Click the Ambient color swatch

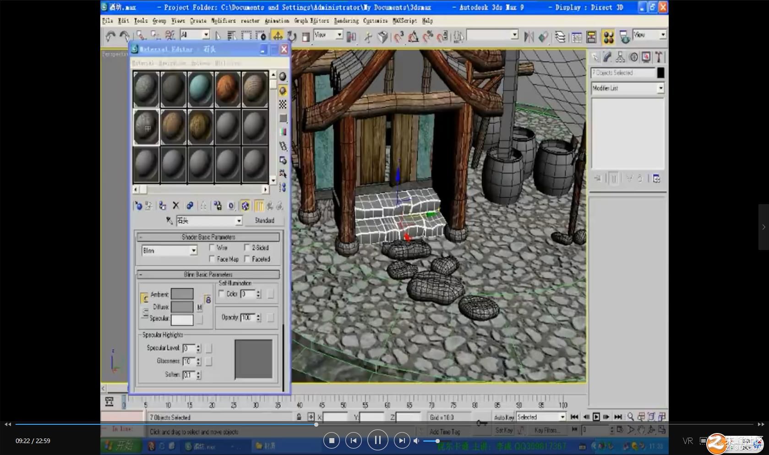coord(182,294)
